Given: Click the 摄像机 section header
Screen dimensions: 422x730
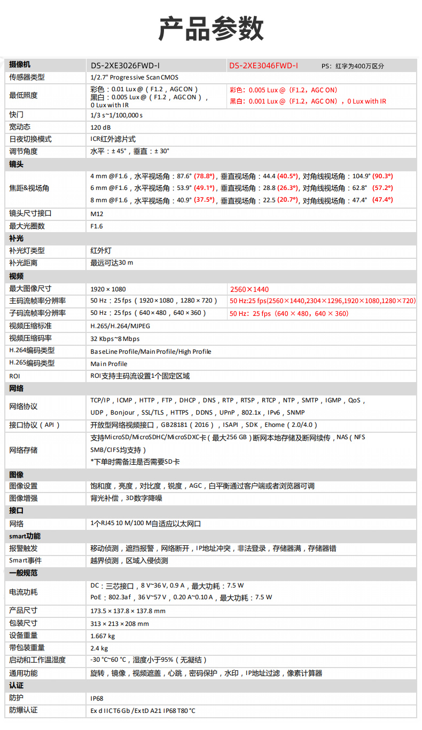Looking at the screenshot, I should (20, 65).
